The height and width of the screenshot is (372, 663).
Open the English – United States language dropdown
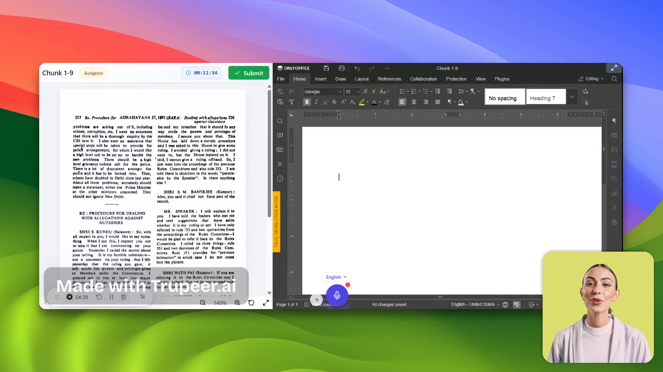coord(475,305)
